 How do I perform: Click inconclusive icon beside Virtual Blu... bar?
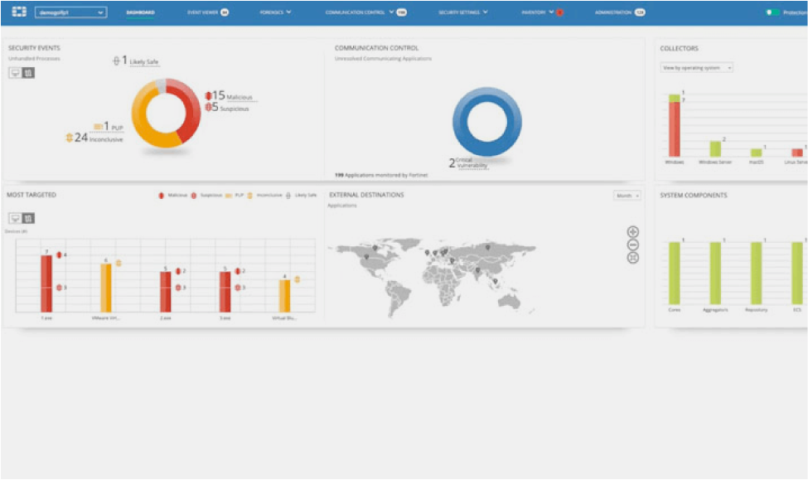(x=298, y=279)
